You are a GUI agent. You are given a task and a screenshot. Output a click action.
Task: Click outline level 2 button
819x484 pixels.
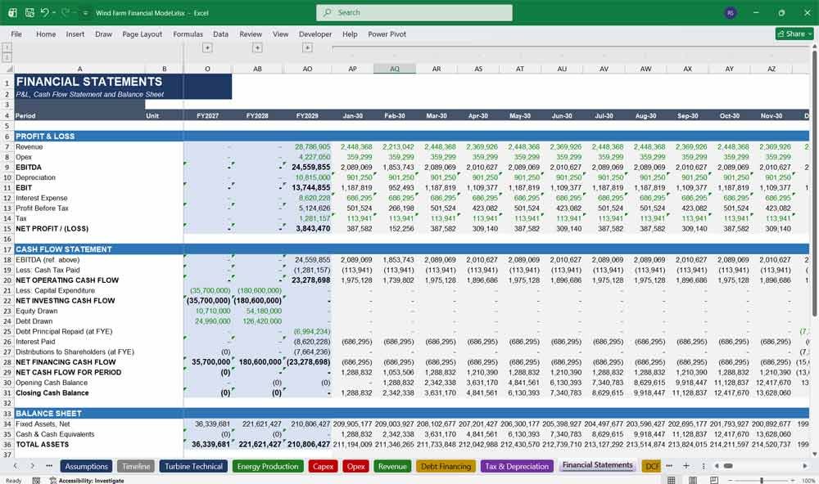click(7, 57)
